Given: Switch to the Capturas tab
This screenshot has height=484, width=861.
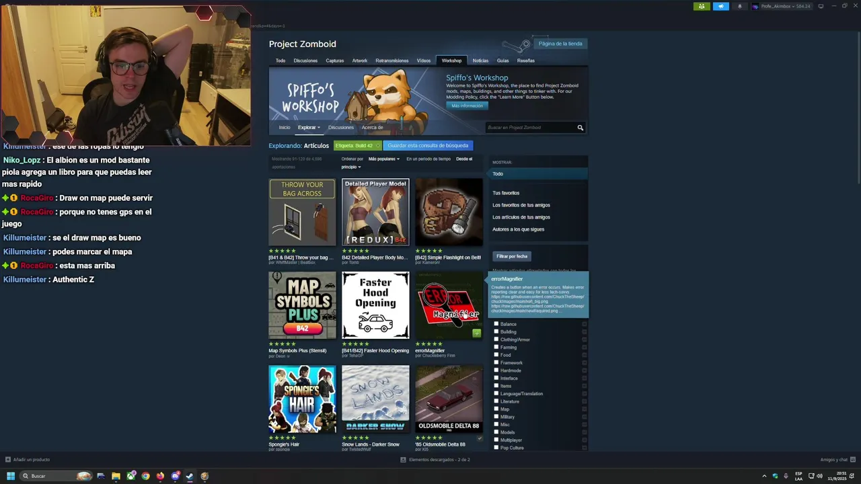Looking at the screenshot, I should [x=335, y=61].
